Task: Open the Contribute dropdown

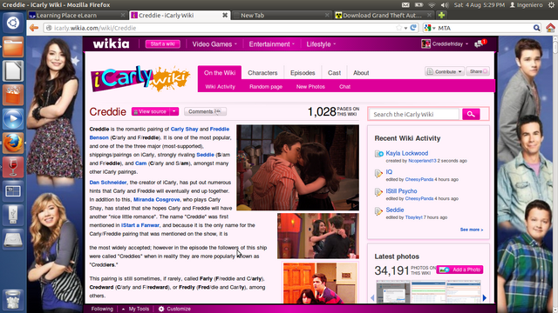Action: [x=445, y=71]
